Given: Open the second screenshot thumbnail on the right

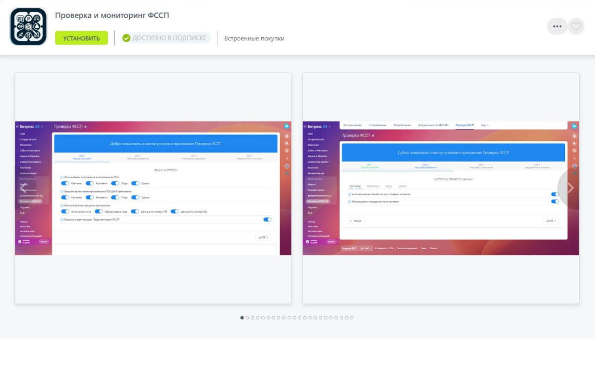Looking at the screenshot, I should click(x=441, y=188).
